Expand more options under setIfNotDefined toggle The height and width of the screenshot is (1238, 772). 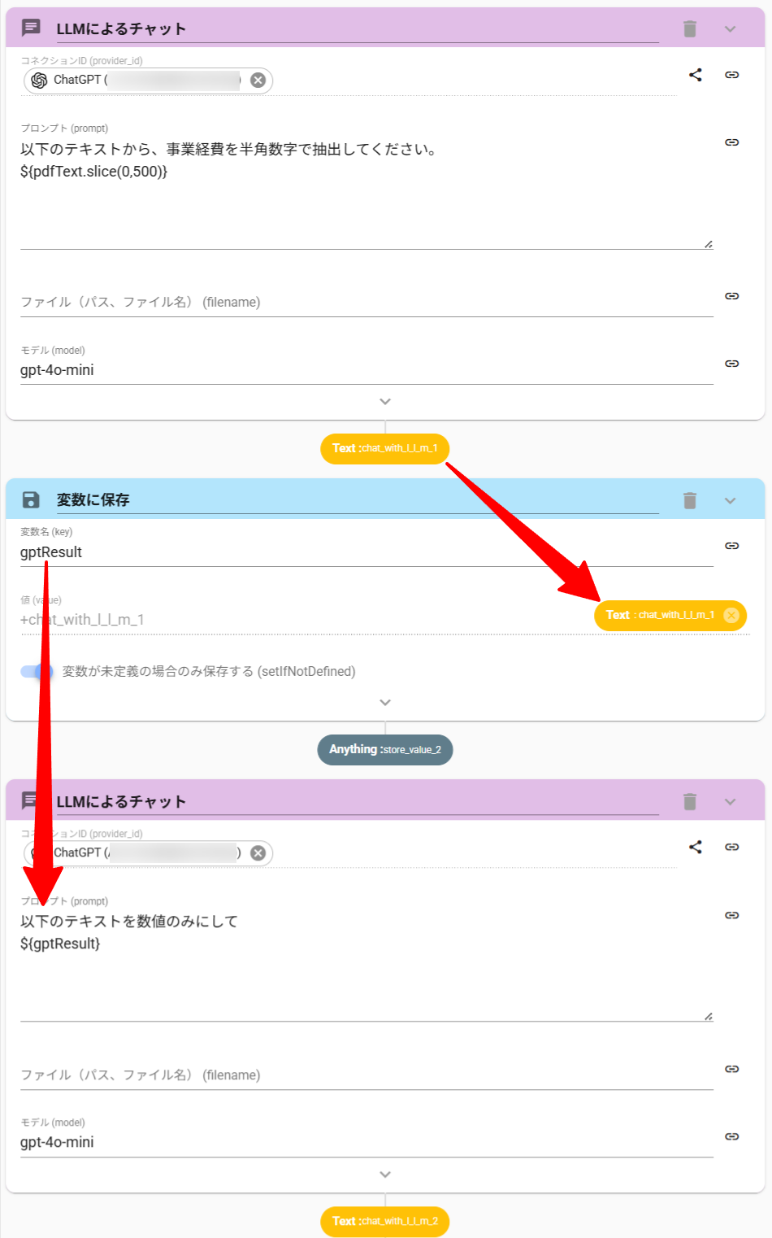pyautogui.click(x=385, y=703)
